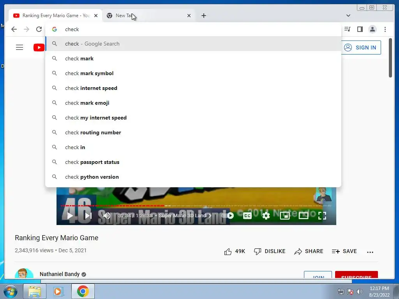The width and height of the screenshot is (399, 299).
Task: Close the Ranking Every Mario Game tab
Action: (96, 16)
